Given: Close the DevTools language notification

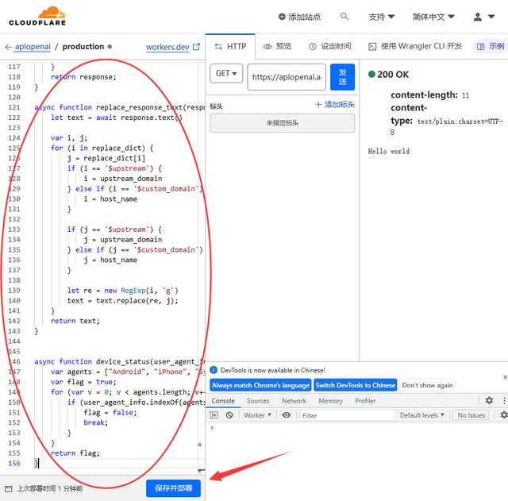Looking at the screenshot, I should point(505,377).
